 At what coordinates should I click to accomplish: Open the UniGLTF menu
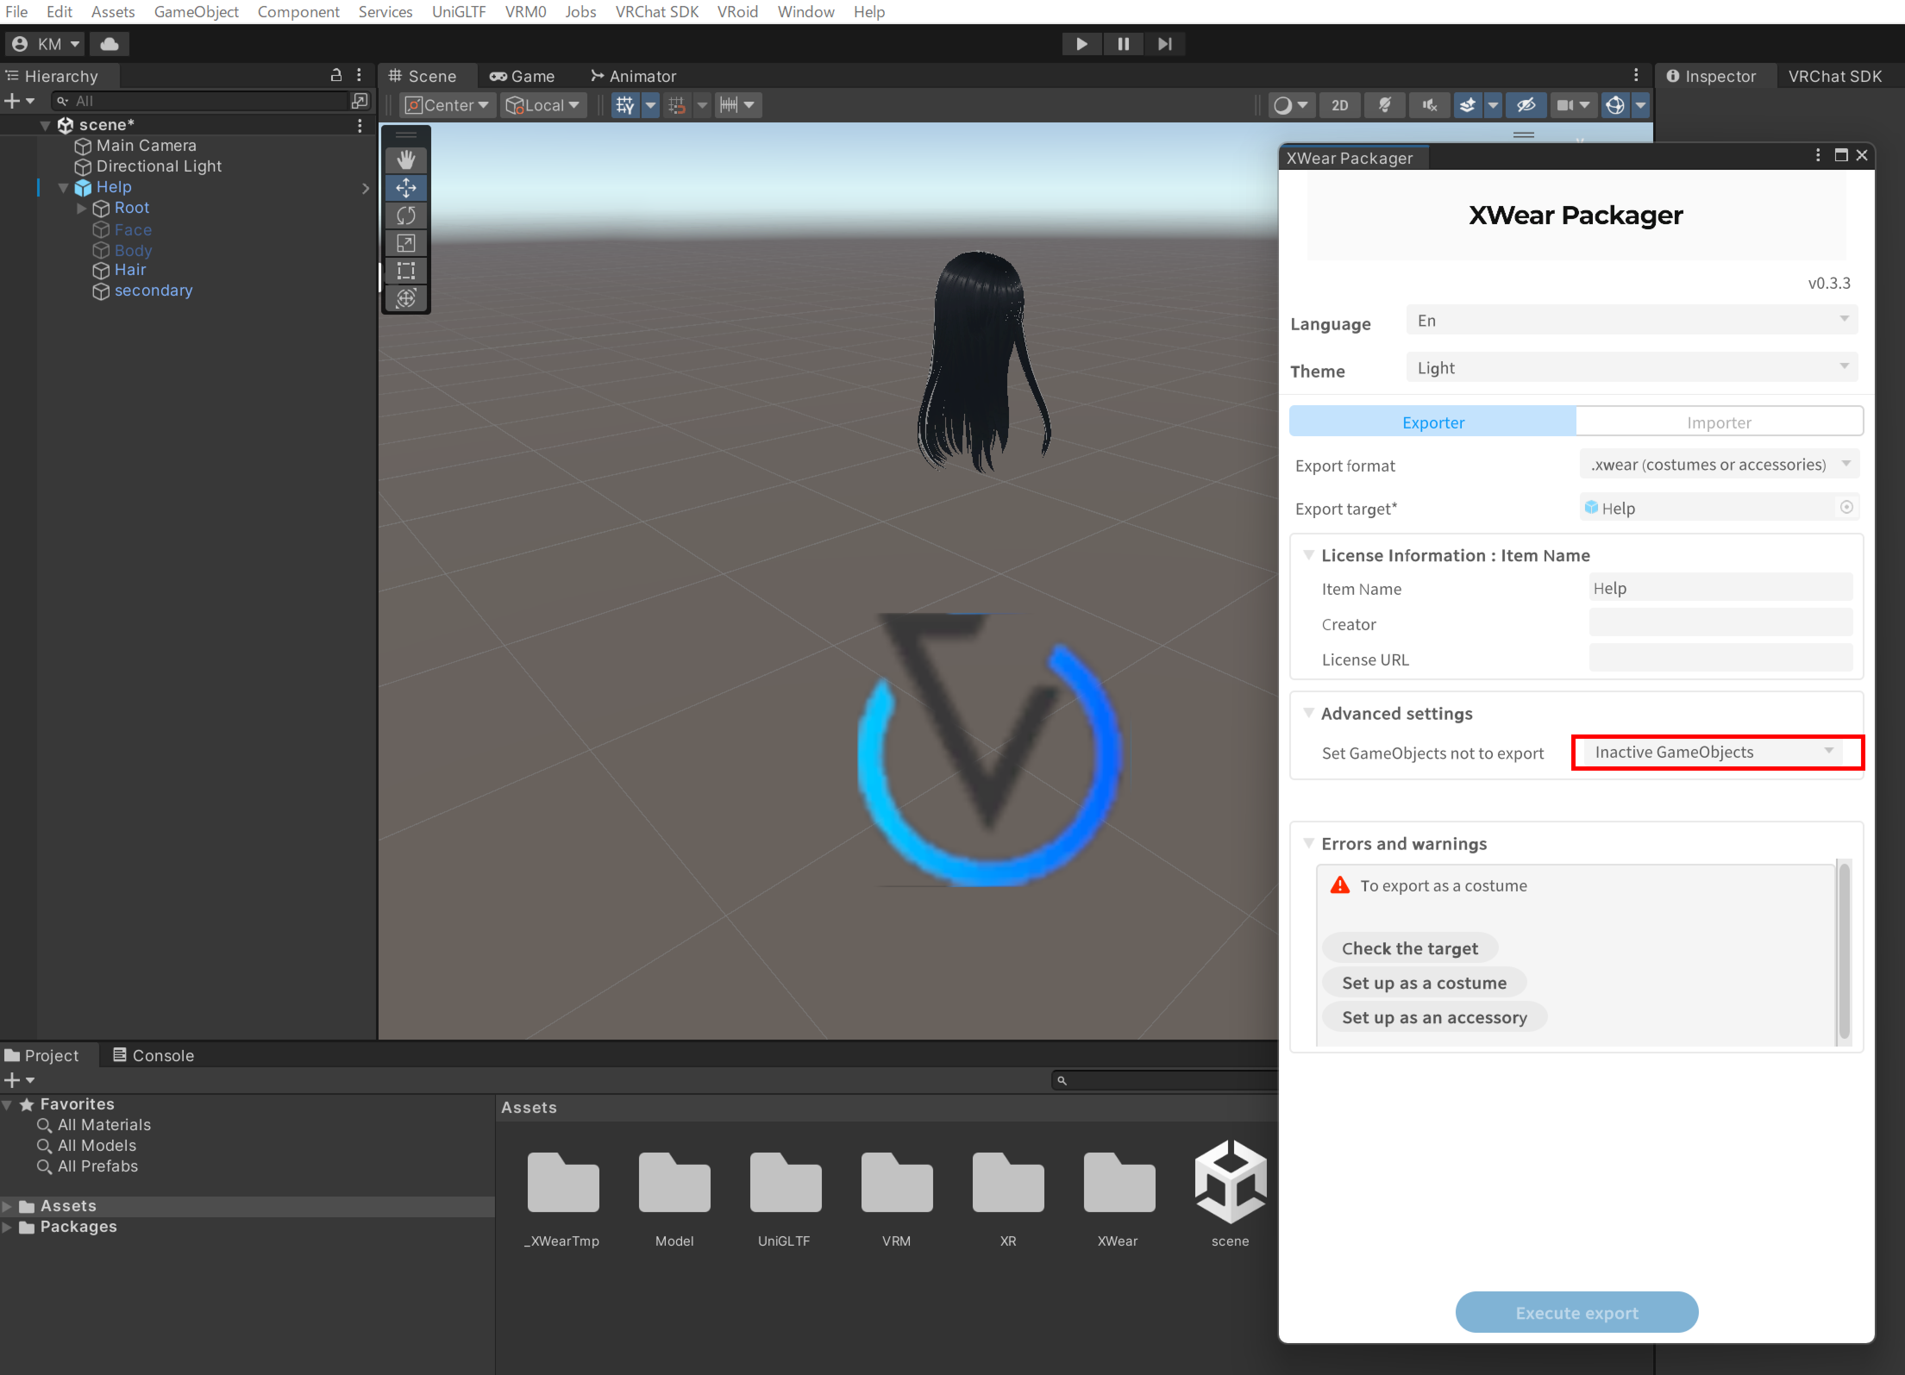point(458,12)
